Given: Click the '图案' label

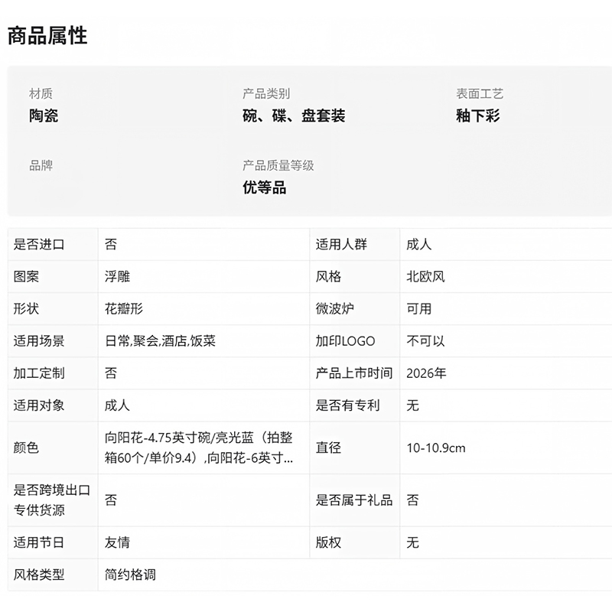Looking at the screenshot, I should [26, 277].
